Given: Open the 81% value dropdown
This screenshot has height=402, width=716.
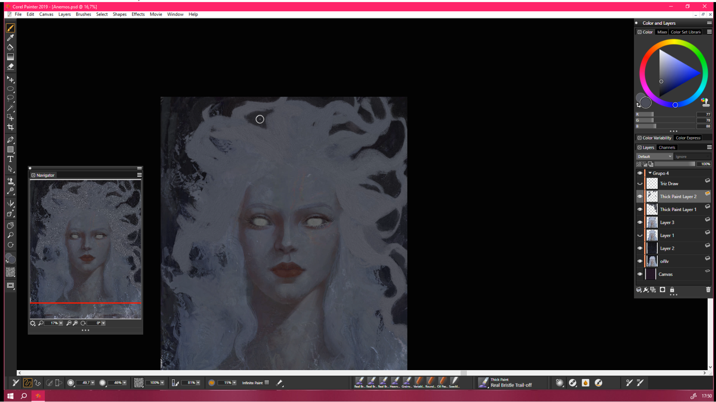Looking at the screenshot, I should [x=198, y=383].
